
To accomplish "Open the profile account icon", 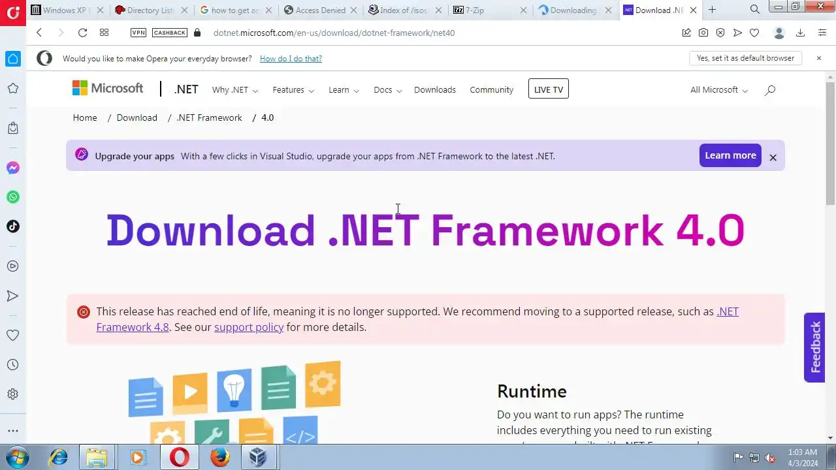I will [779, 33].
